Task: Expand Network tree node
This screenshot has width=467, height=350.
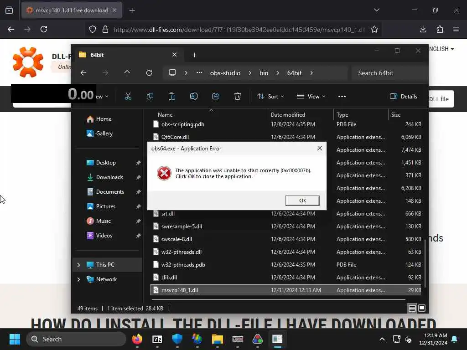Action: click(x=78, y=279)
